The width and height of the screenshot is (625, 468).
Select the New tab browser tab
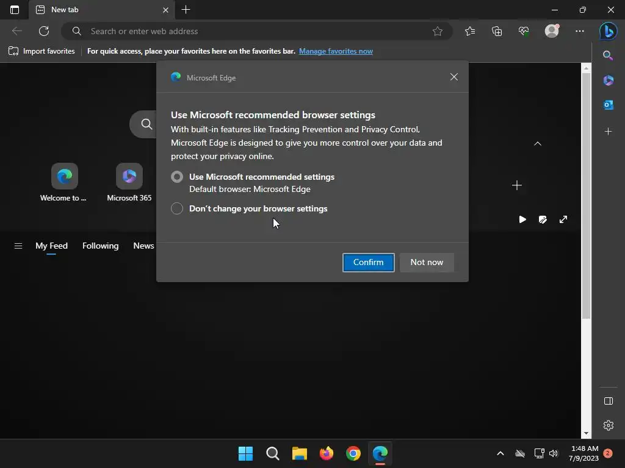click(102, 10)
